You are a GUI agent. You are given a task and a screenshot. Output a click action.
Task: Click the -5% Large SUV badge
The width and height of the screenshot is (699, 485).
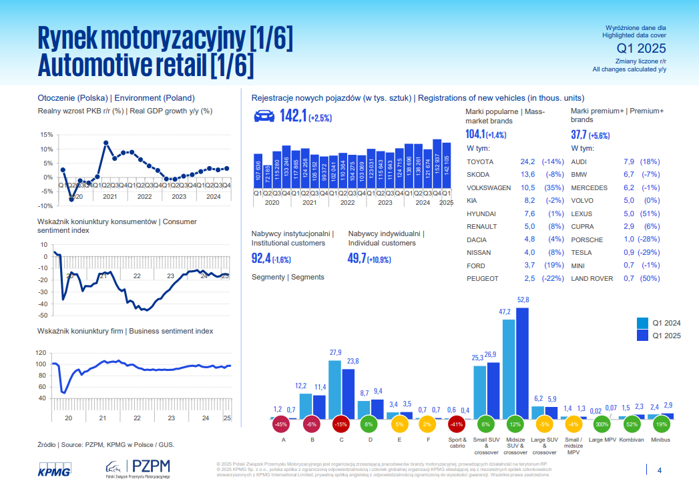tap(544, 424)
